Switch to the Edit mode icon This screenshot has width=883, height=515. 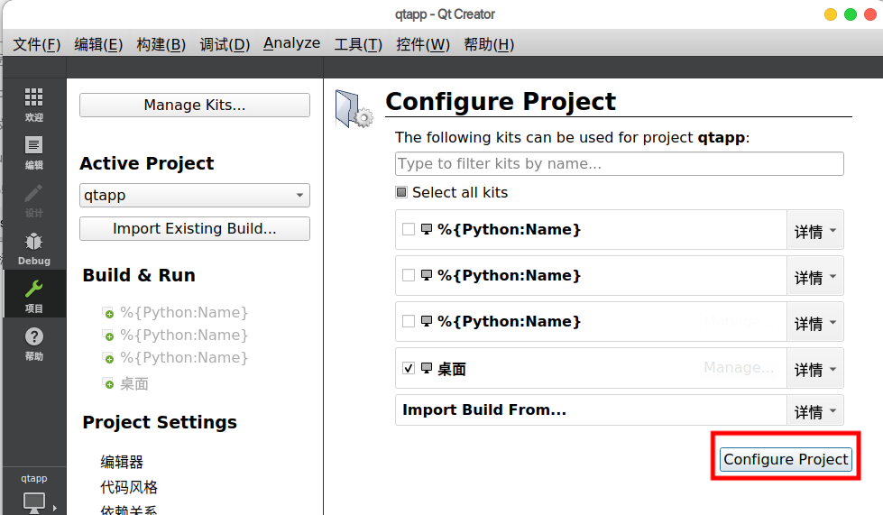pos(33,145)
